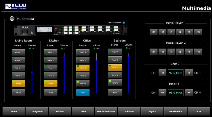
Task: Click the Multimedia speaker icon in panel header
Action: (12, 19)
